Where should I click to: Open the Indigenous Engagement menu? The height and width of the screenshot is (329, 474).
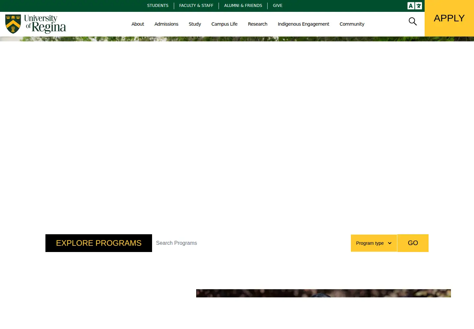coord(303,24)
